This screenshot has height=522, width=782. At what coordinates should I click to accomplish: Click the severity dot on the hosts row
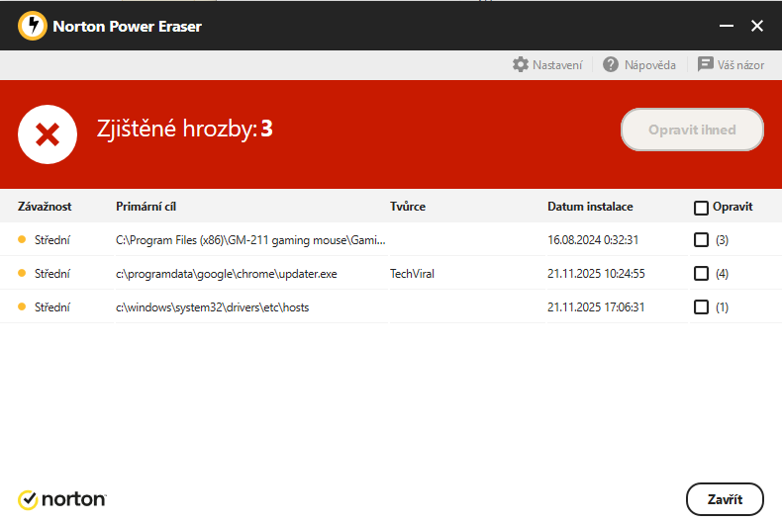click(x=22, y=307)
